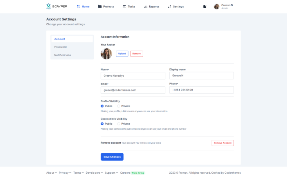Select Private for Profile Visibility
This screenshot has width=287, height=179.
click(x=119, y=106)
